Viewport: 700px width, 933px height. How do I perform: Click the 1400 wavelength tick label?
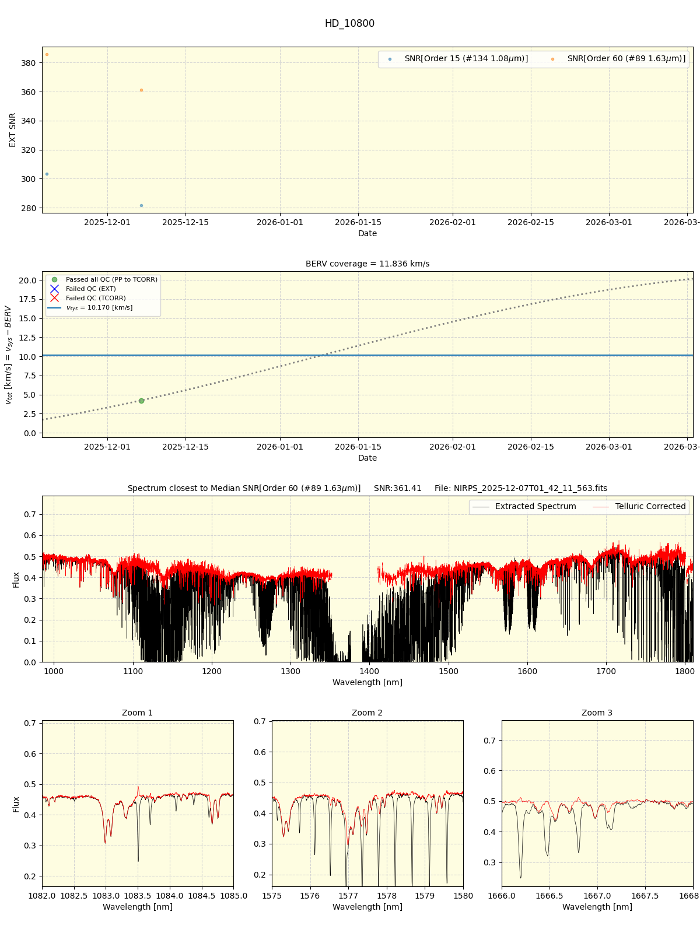[370, 671]
